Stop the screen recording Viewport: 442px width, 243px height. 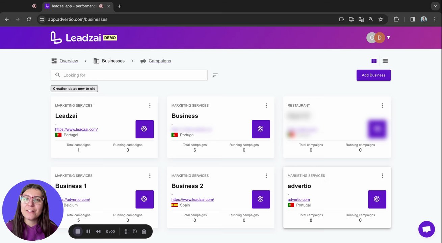[x=78, y=232]
